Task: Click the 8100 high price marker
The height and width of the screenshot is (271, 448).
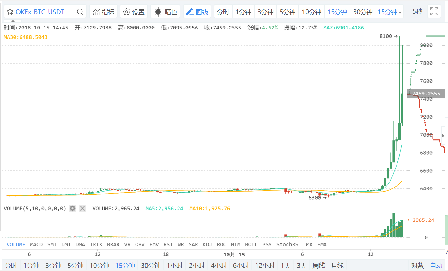Action: click(x=388, y=36)
